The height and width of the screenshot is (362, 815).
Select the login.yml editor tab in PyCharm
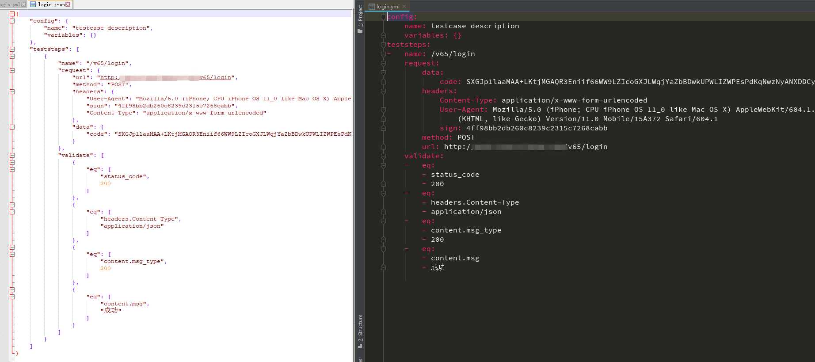[x=388, y=6]
